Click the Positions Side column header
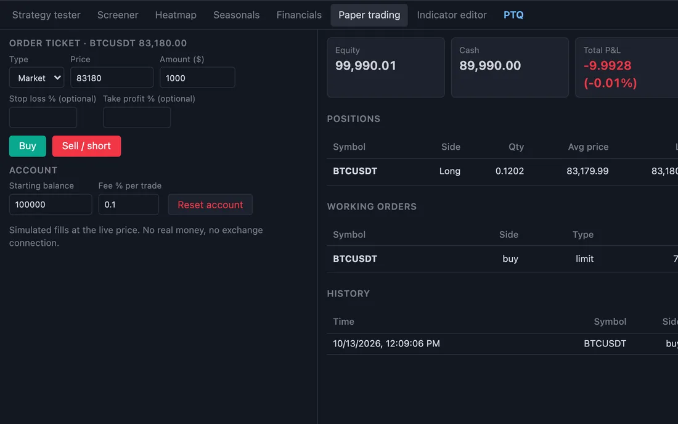This screenshot has height=424, width=678. [x=451, y=147]
